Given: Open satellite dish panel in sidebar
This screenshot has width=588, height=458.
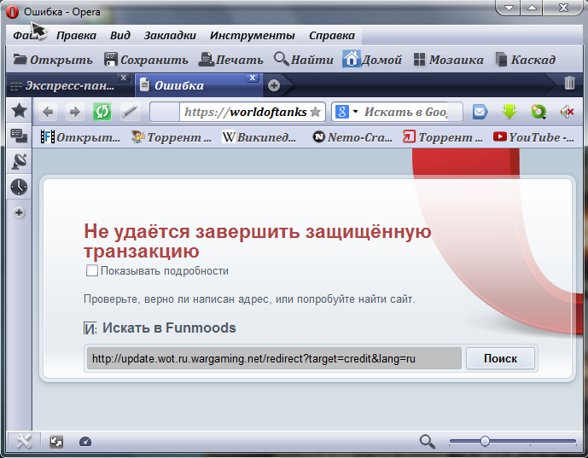Looking at the screenshot, I should (x=19, y=161).
